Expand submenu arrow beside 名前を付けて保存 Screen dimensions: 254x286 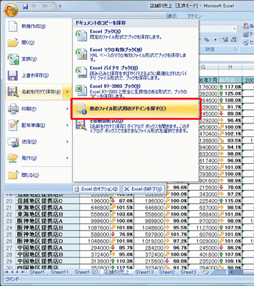click(68, 92)
